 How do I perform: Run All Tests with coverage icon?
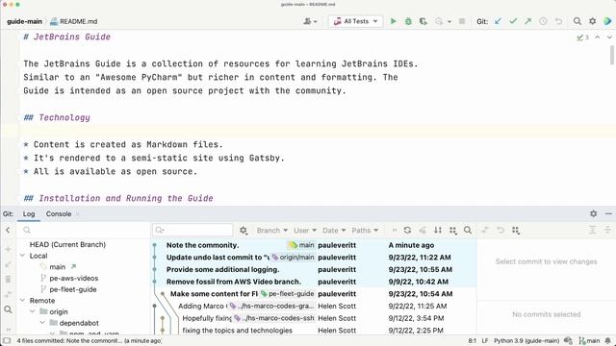coord(423,21)
